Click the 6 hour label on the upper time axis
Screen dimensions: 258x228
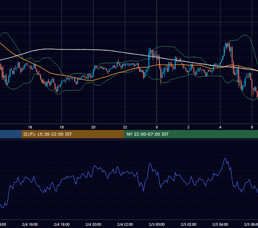(252, 127)
